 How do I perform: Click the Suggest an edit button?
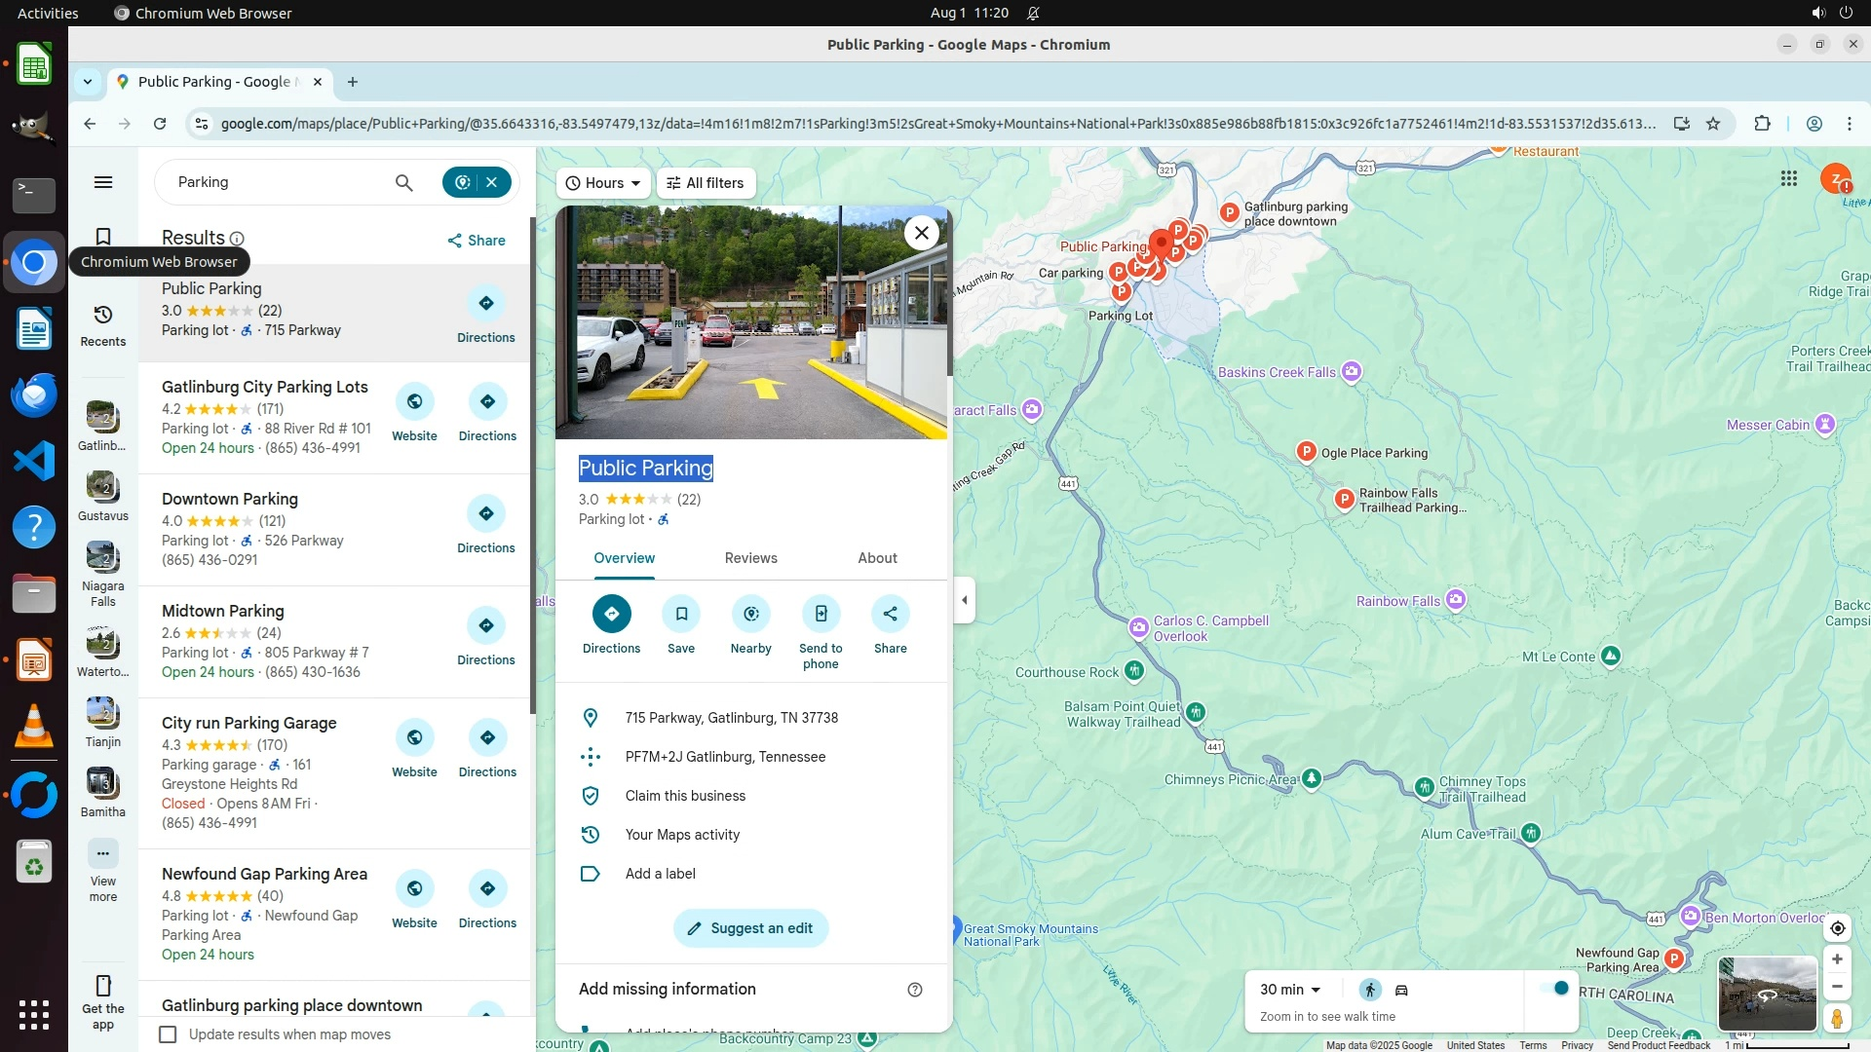pyautogui.click(x=750, y=928)
